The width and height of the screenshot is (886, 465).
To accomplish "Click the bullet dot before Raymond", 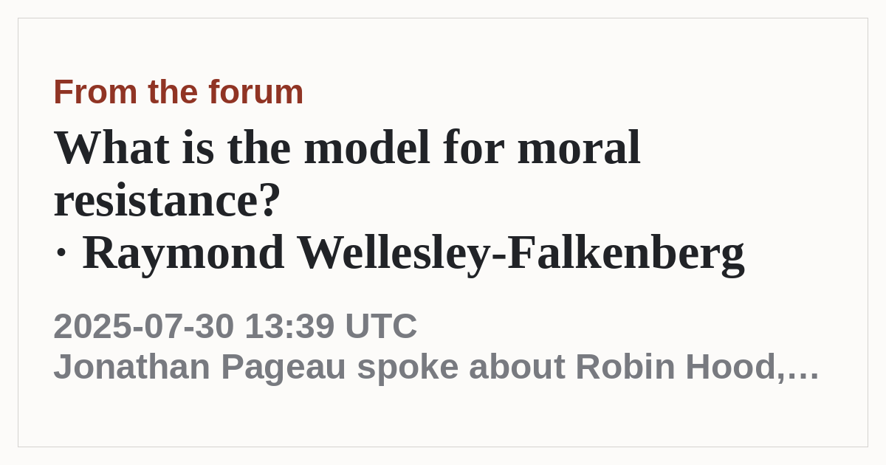I will [x=61, y=254].
